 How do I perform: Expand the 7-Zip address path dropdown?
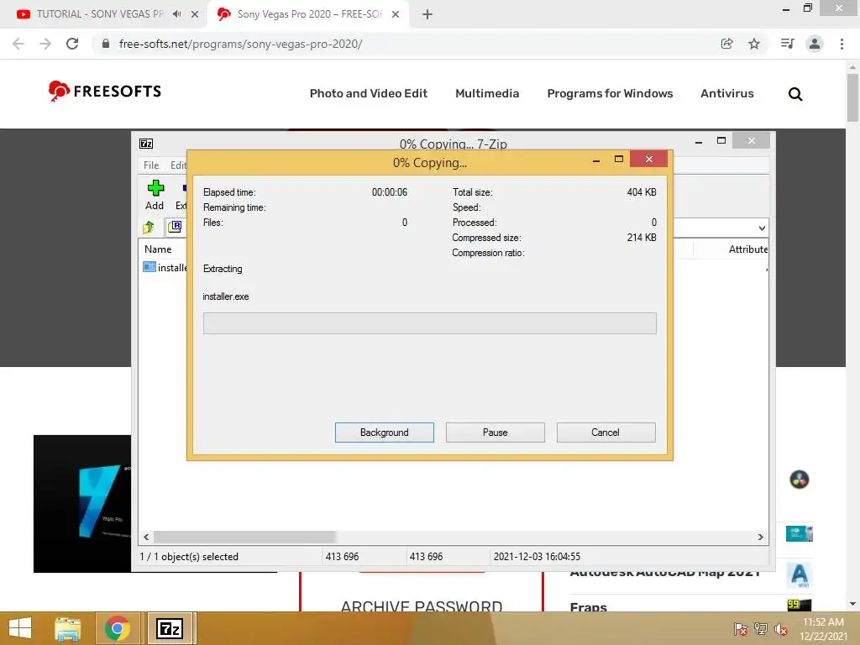tap(762, 228)
